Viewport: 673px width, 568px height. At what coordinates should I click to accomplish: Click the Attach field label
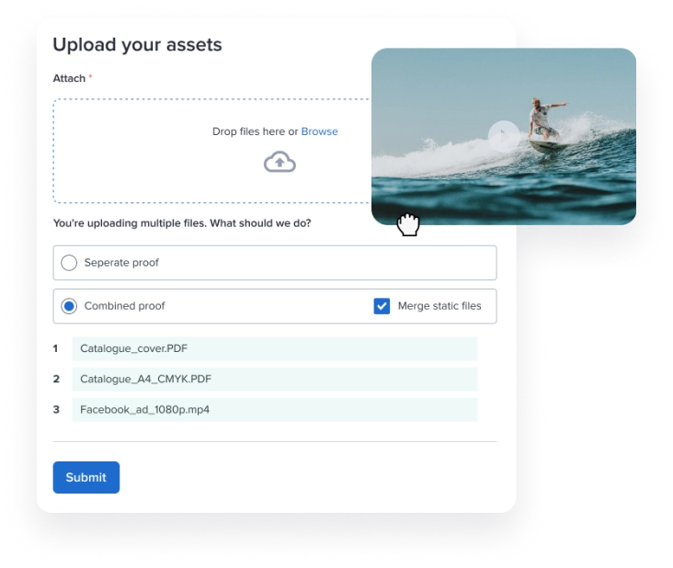(69, 78)
